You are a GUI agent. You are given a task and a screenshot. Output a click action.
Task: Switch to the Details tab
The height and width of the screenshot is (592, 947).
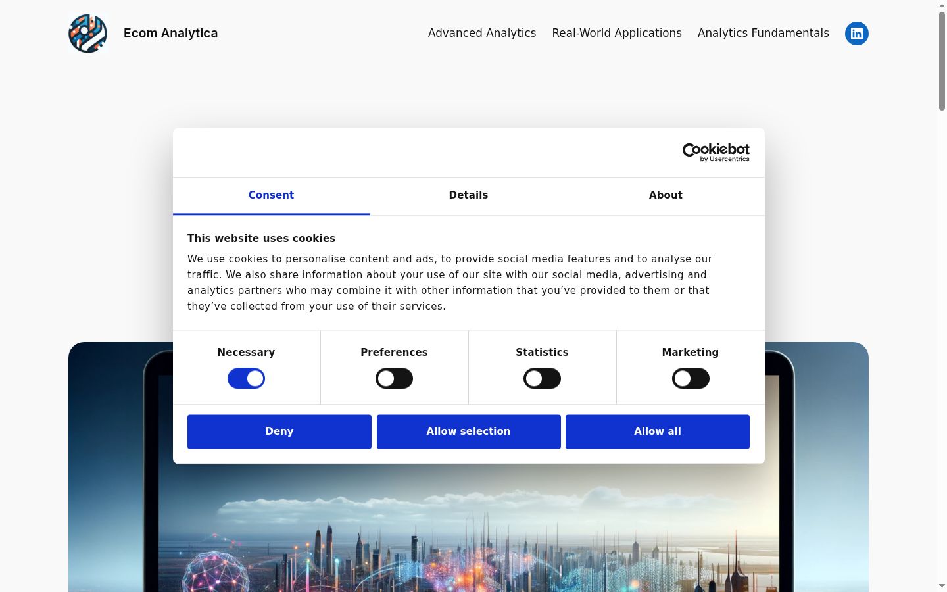468,195
